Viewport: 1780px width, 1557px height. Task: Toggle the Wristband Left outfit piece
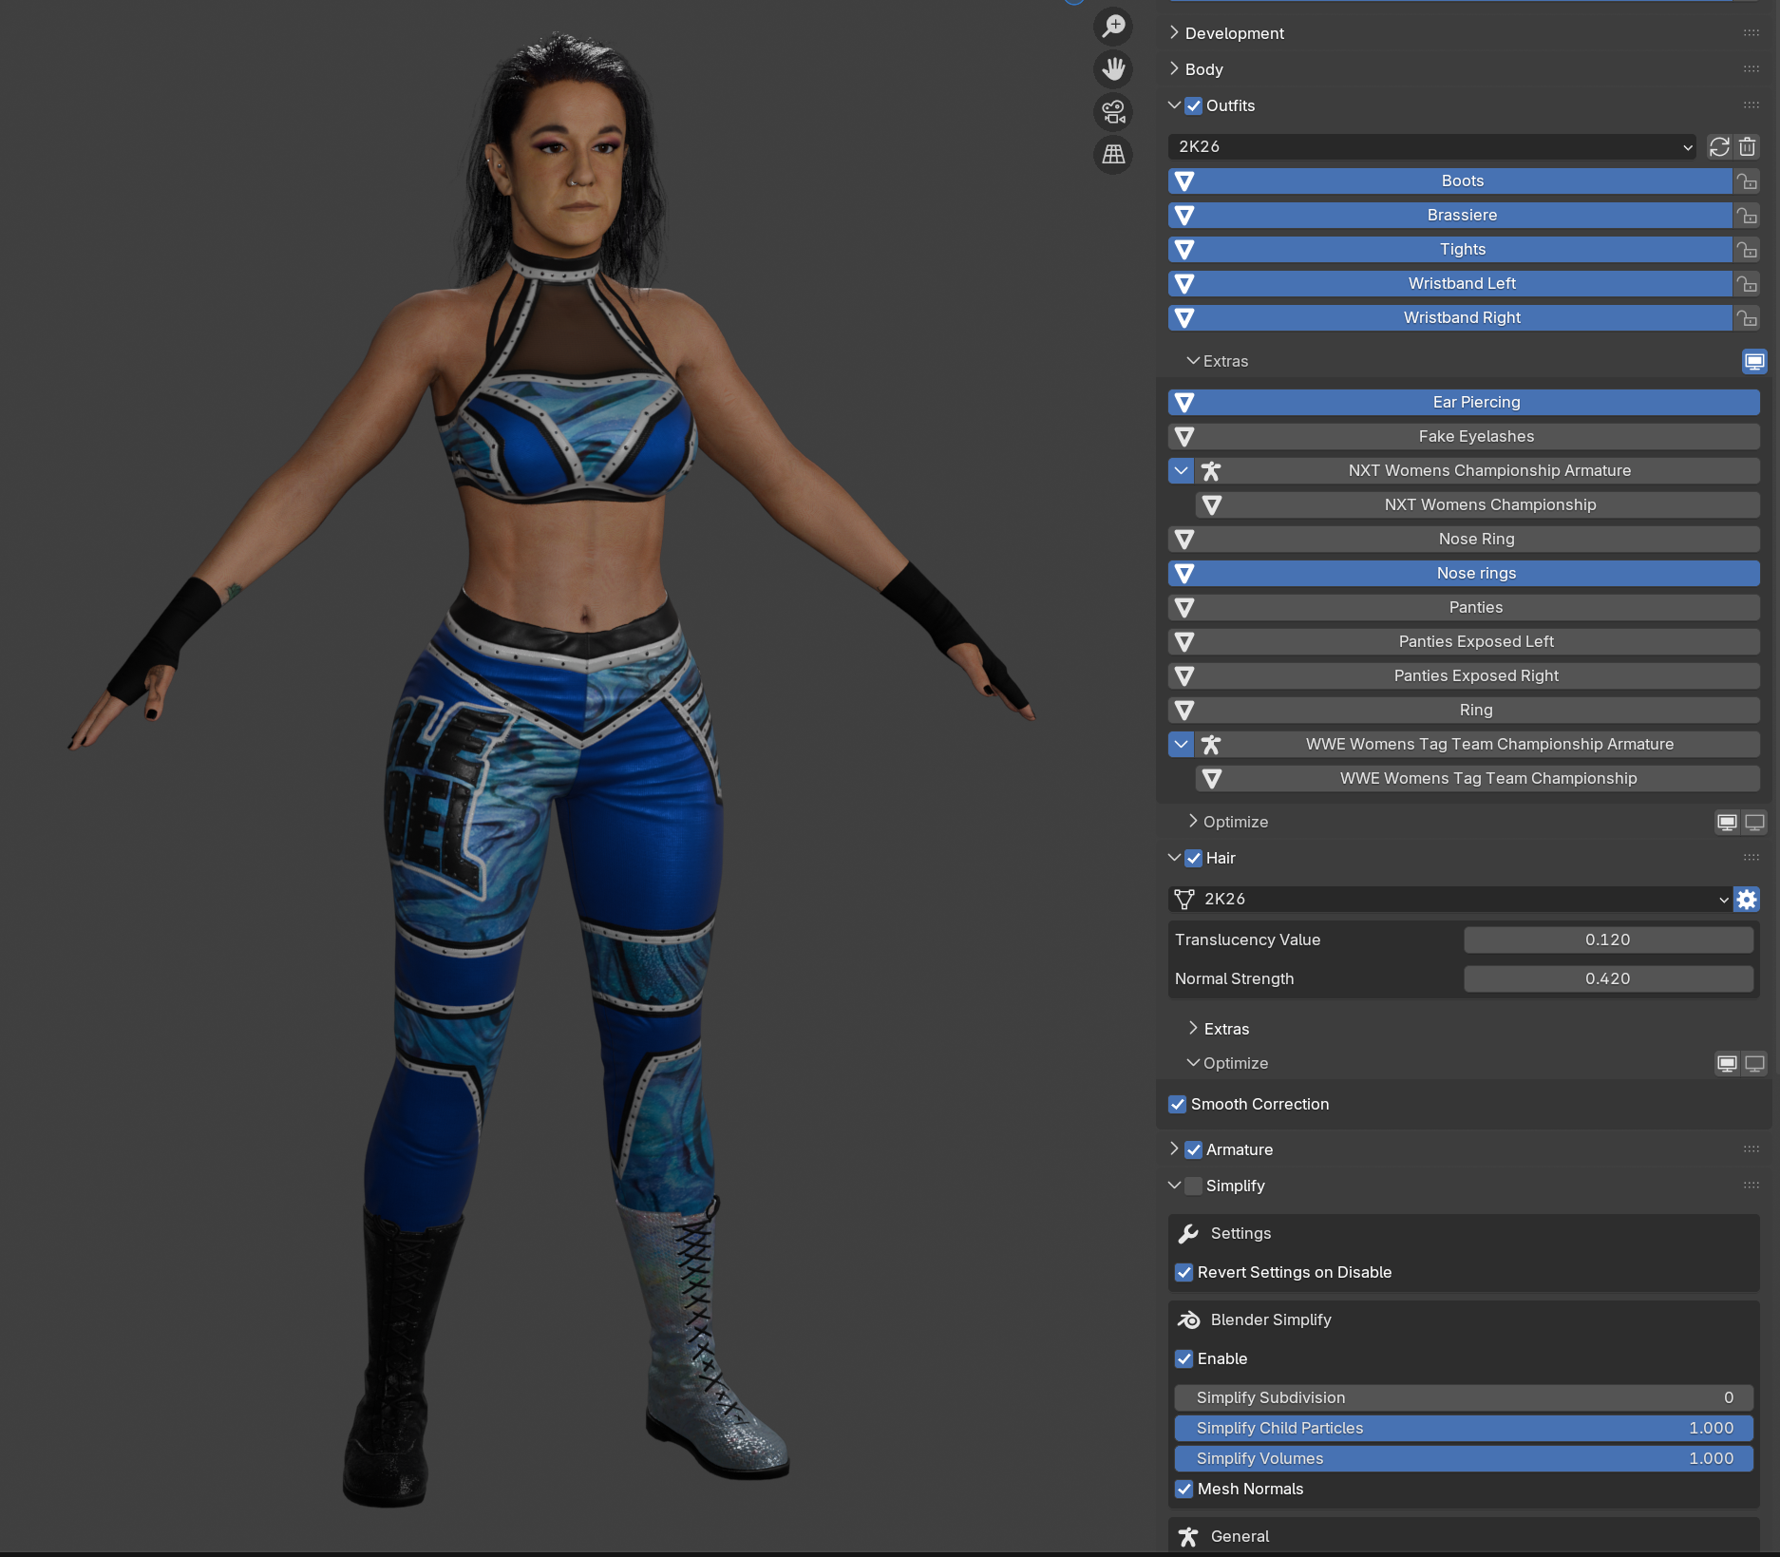pyautogui.click(x=1450, y=284)
